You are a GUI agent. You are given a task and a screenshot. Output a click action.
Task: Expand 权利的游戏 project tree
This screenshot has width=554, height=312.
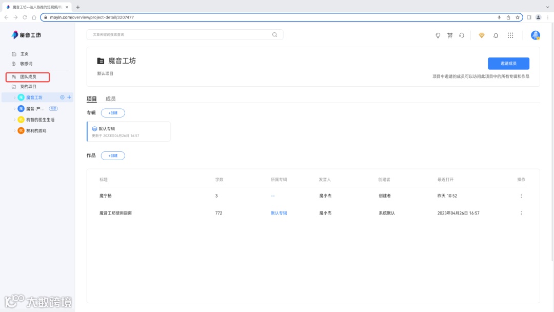pyautogui.click(x=14, y=131)
